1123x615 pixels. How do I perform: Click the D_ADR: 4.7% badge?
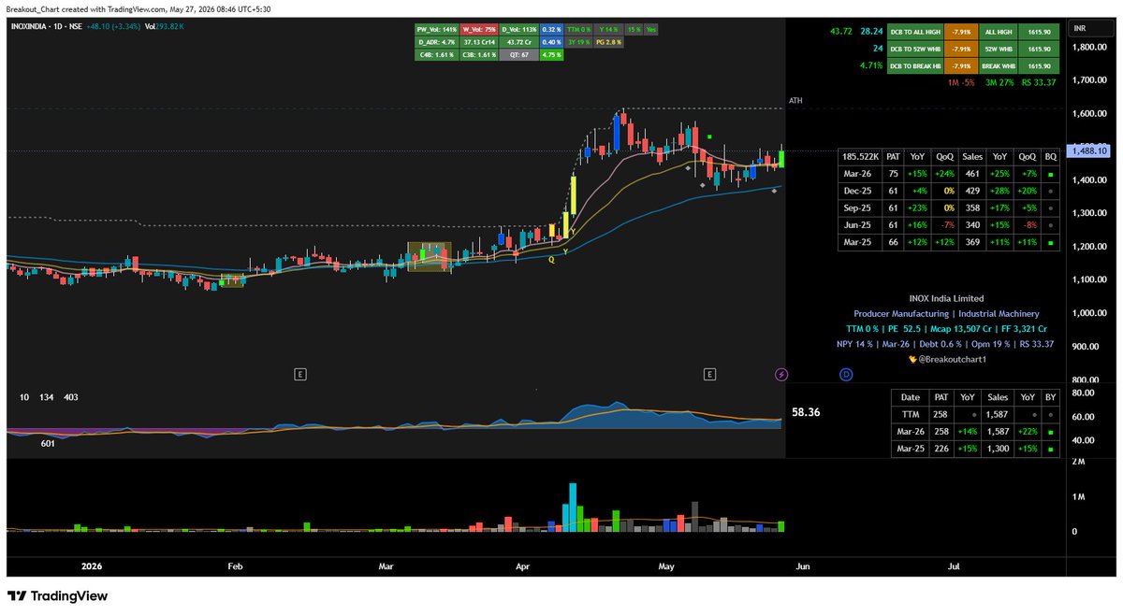click(437, 43)
